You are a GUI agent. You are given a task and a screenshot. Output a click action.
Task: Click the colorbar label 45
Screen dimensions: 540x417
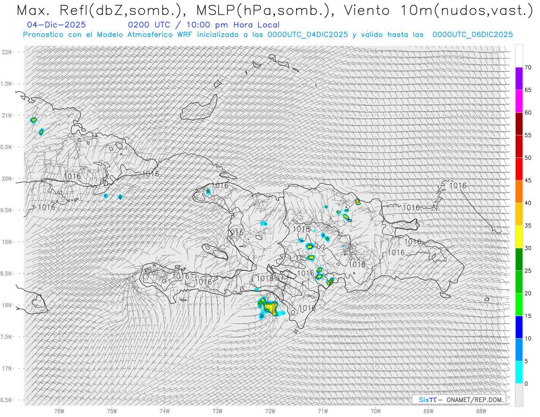click(528, 180)
